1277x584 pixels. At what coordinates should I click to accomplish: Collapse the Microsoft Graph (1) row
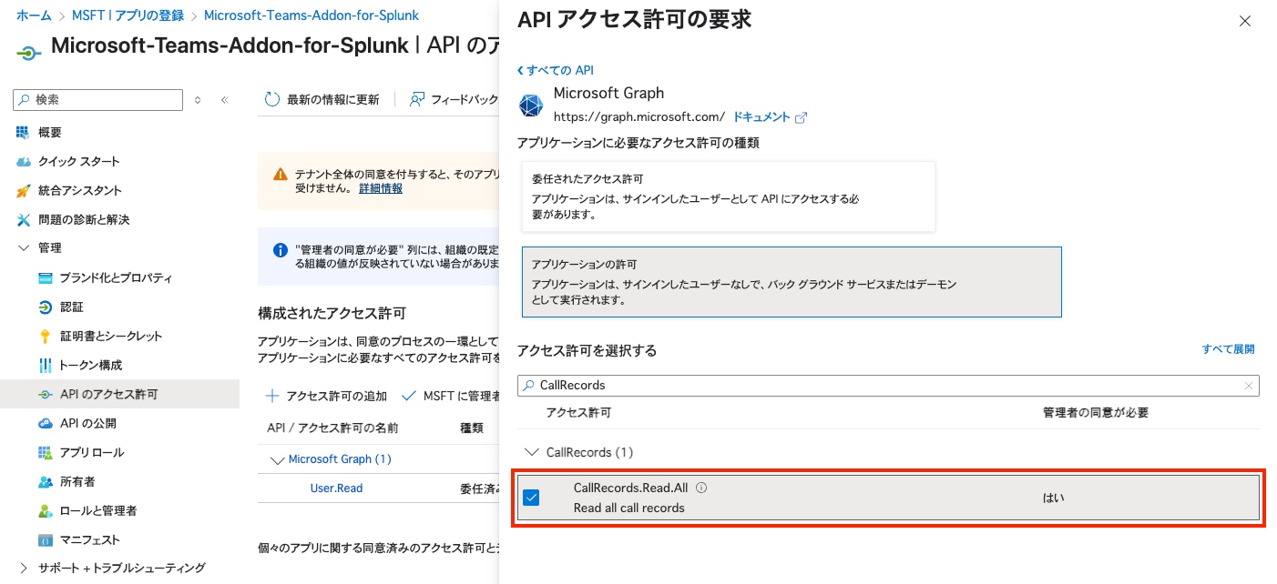(x=278, y=459)
